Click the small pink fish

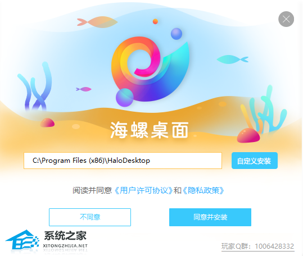[x=83, y=89]
